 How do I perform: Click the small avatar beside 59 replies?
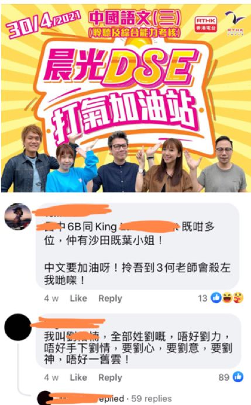tap(45, 398)
